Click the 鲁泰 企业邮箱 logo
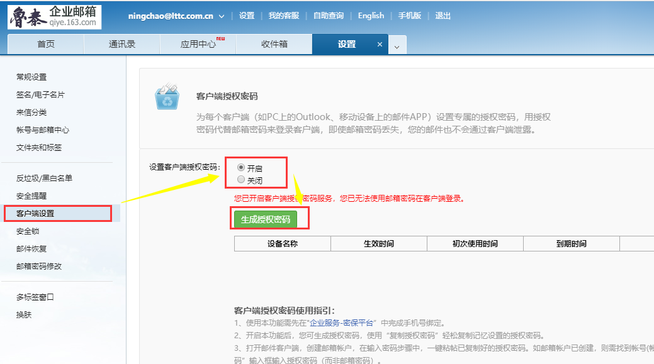654x364 pixels. (54, 16)
